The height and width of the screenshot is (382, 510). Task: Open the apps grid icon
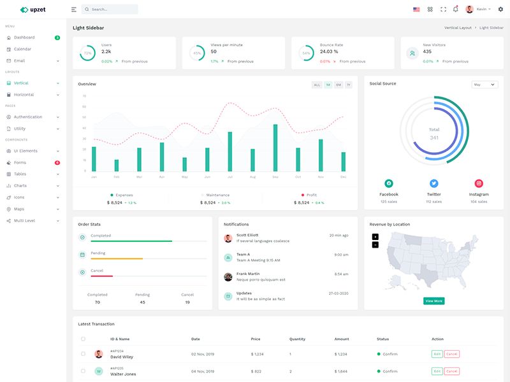coord(430,10)
